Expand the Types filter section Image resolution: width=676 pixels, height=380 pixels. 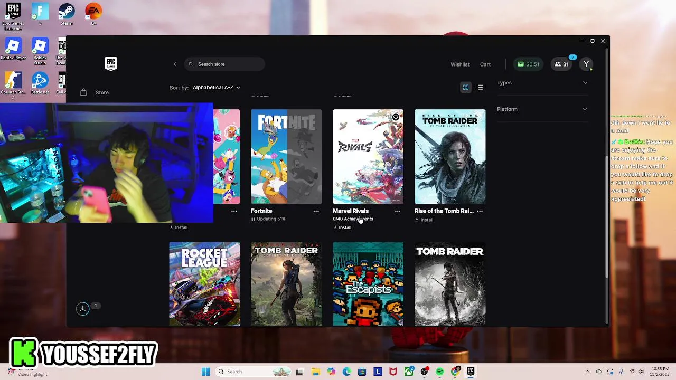pyautogui.click(x=542, y=83)
